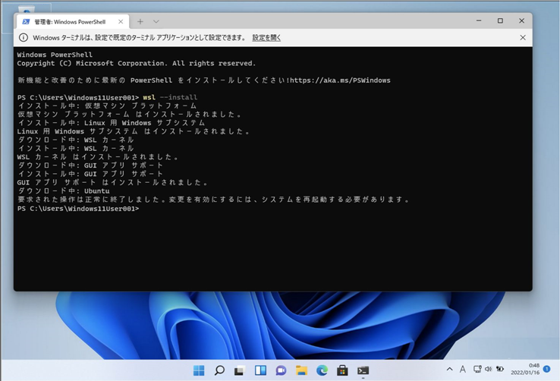Open the volume control in the tray
Viewport: 560px width, 381px height.
click(x=488, y=369)
